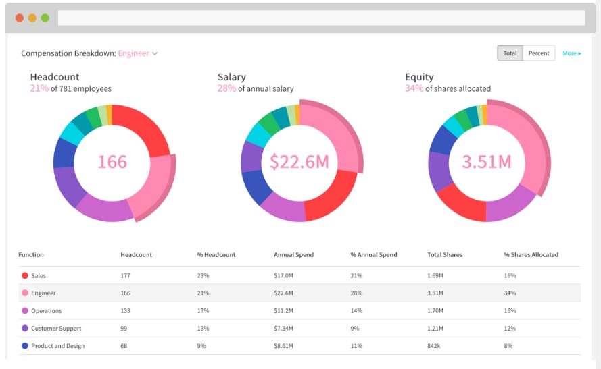Click the Customer Support total shares 1.21M

pos(435,328)
